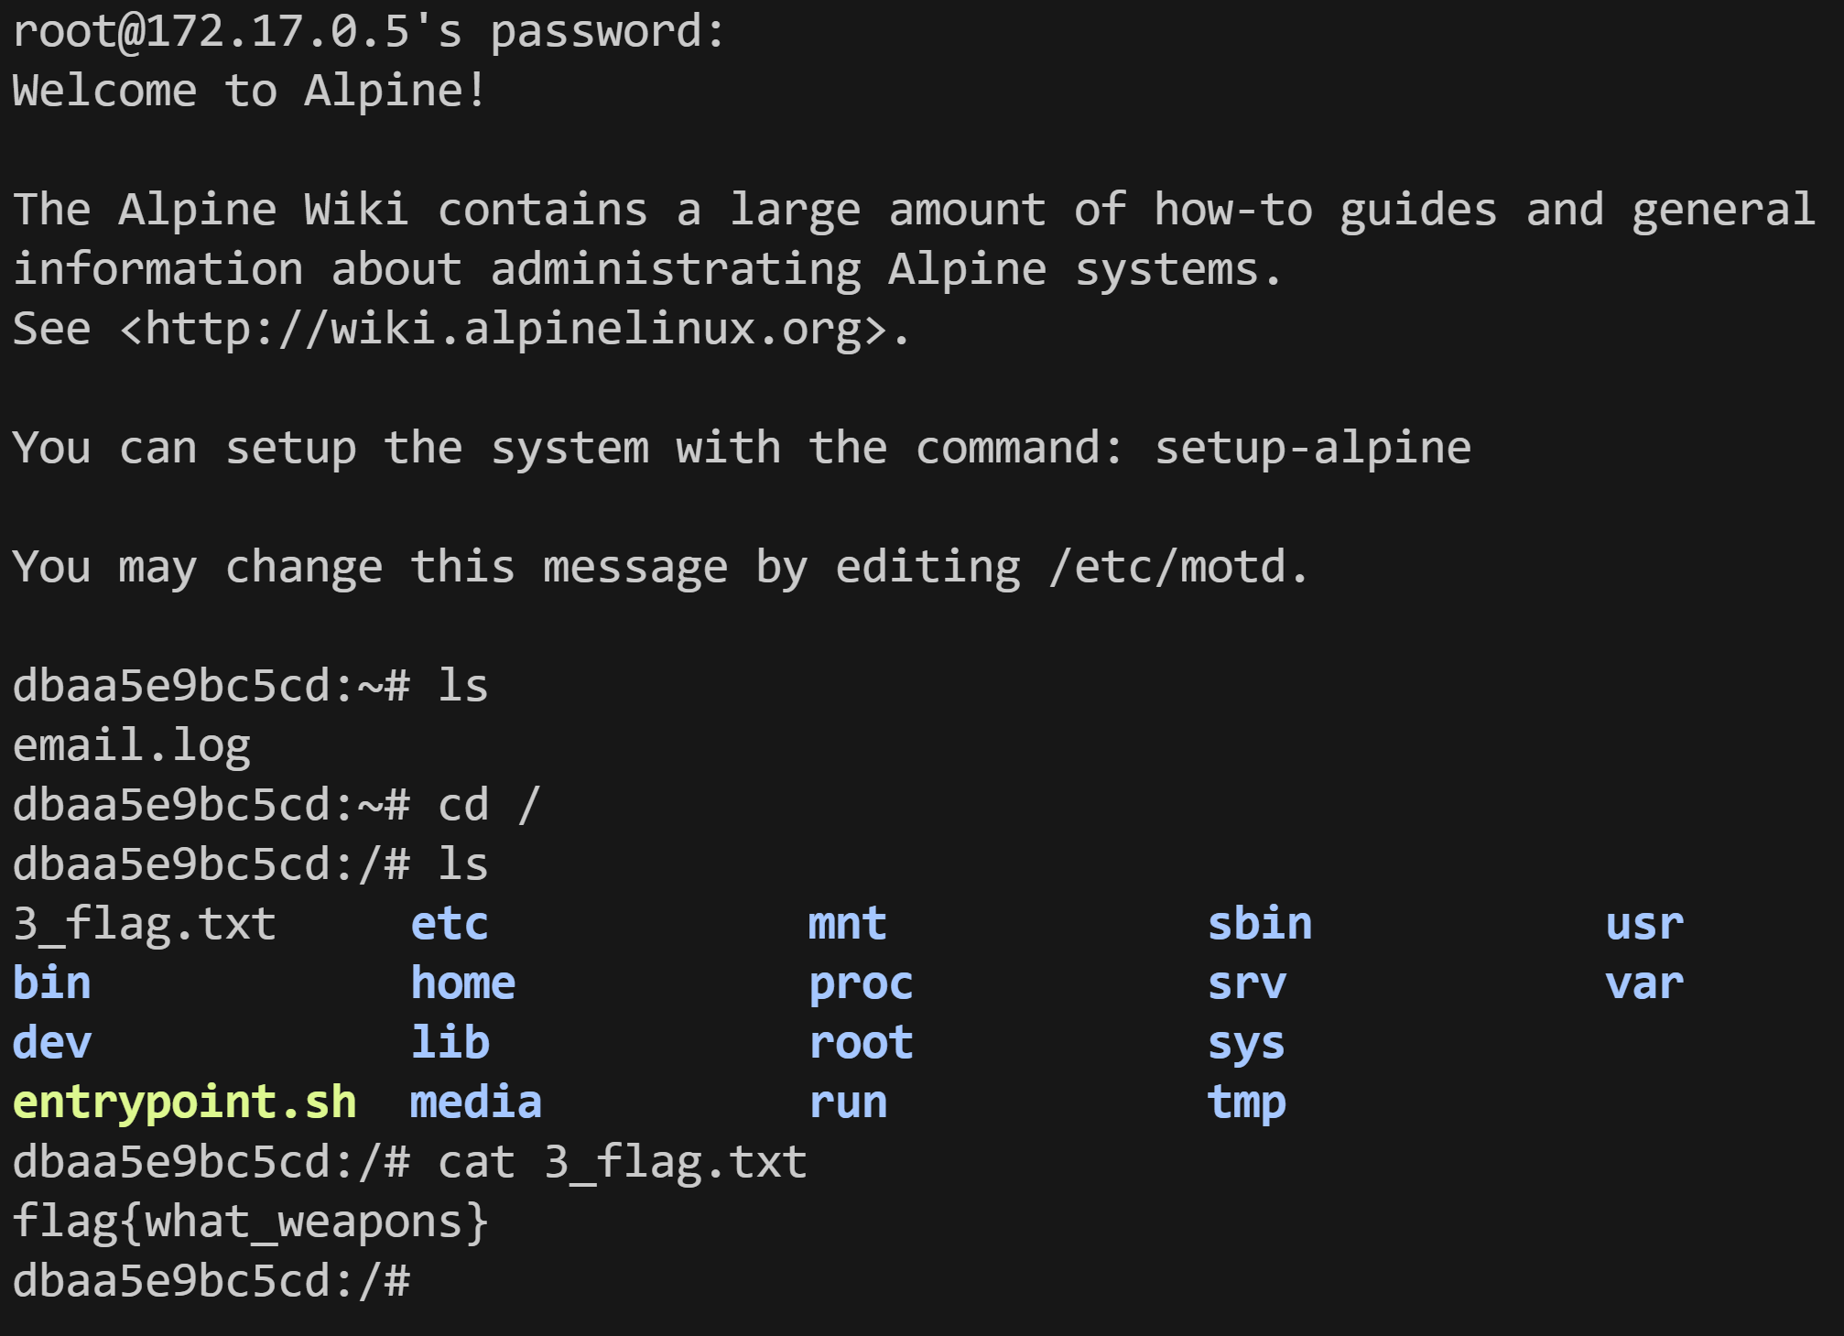The image size is (1844, 1336).
Task: Select the usr directory name
Action: [x=1644, y=924]
